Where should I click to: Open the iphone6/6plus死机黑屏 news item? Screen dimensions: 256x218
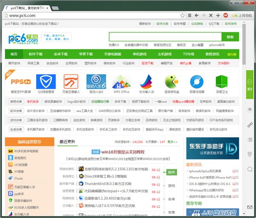[x=205, y=171]
